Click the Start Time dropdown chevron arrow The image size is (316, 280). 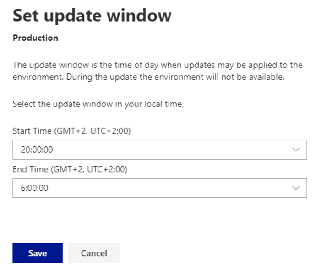point(296,150)
